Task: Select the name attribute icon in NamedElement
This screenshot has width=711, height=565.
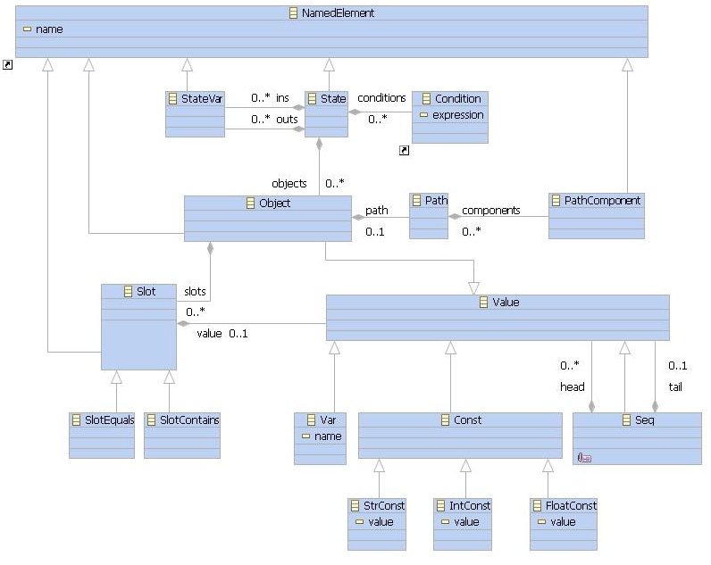Action: [27, 29]
